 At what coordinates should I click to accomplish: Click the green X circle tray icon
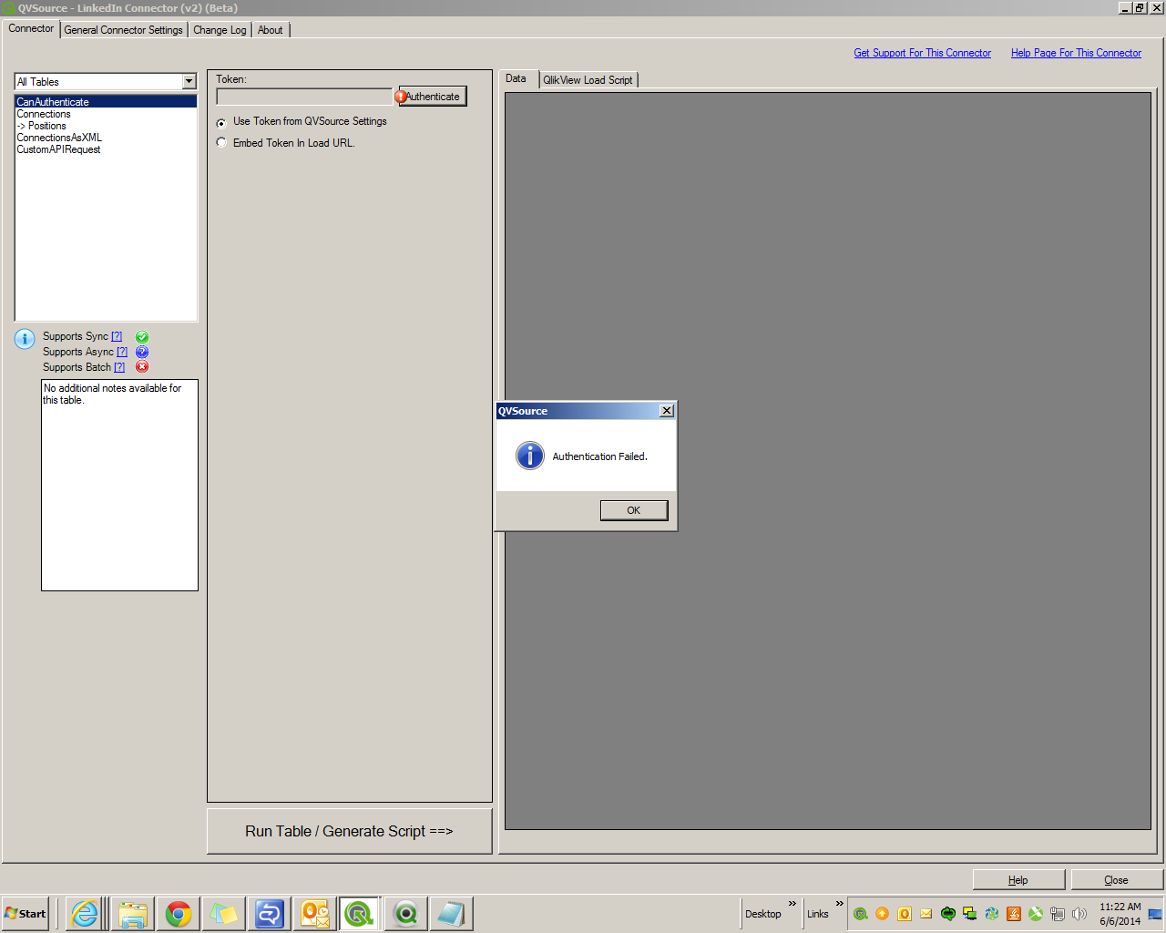(x=1036, y=914)
